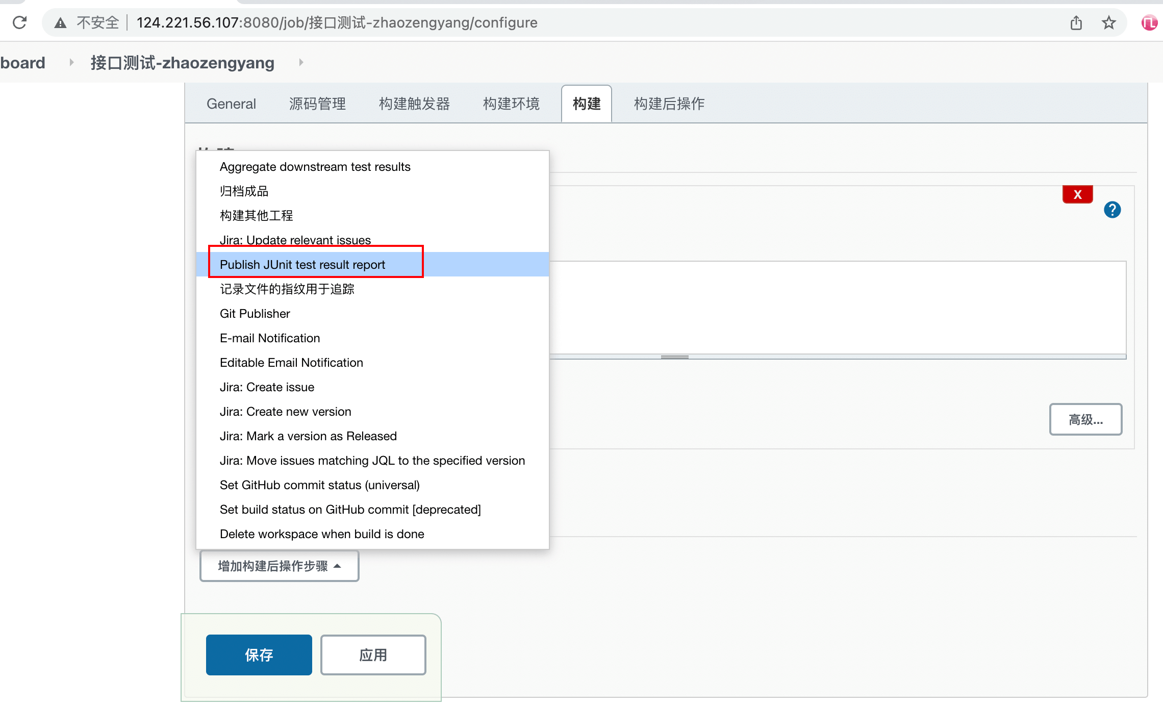Image resolution: width=1163 pixels, height=707 pixels.
Task: Choose Editable Email Notification option
Action: 291,363
